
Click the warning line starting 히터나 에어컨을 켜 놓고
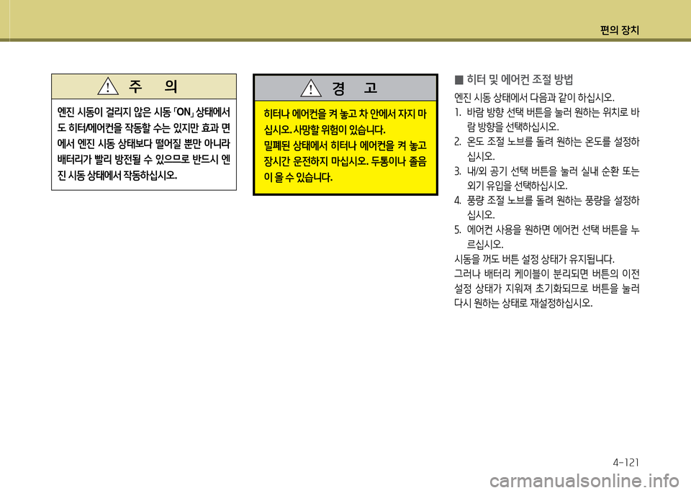coord(345,114)
